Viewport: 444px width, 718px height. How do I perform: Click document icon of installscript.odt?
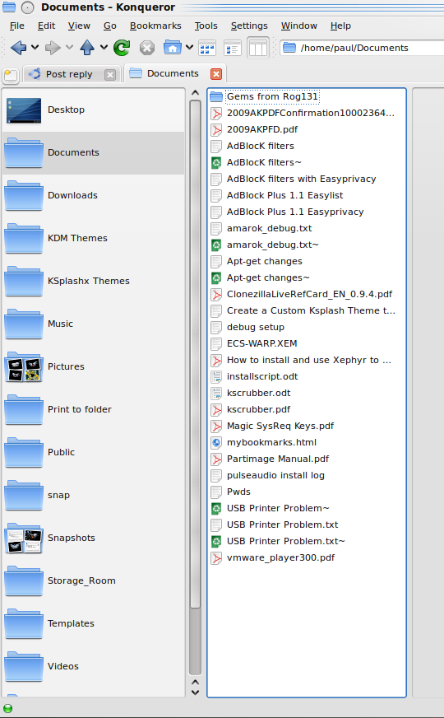[215, 377]
